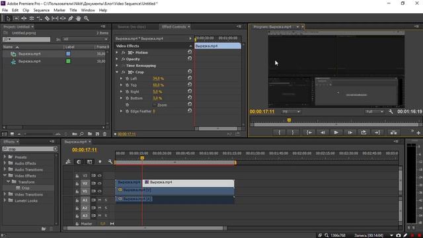Toggle animation stopwatch for Crop Top
Screen dimensions: 423x238
pos(127,85)
